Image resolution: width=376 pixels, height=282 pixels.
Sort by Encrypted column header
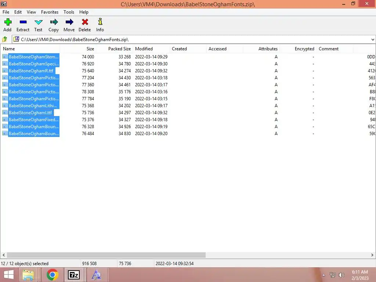point(298,49)
